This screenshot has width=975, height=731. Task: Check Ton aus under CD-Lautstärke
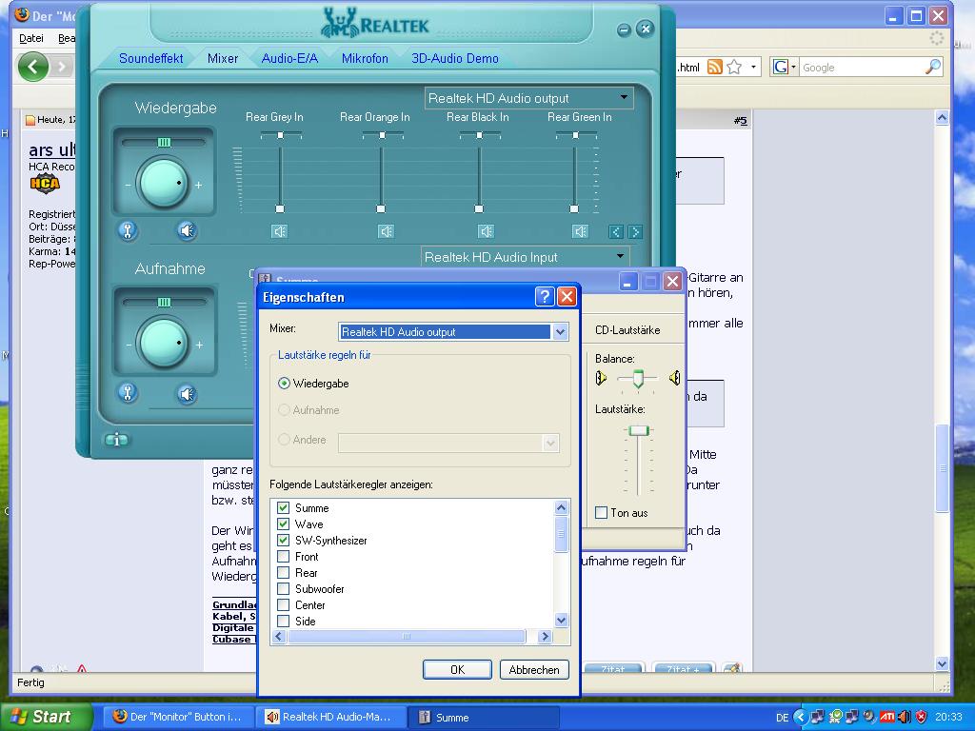pyautogui.click(x=602, y=513)
